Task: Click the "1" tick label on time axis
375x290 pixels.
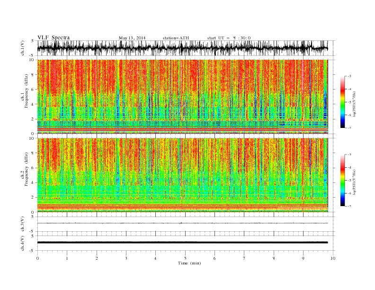Action: click(67, 258)
